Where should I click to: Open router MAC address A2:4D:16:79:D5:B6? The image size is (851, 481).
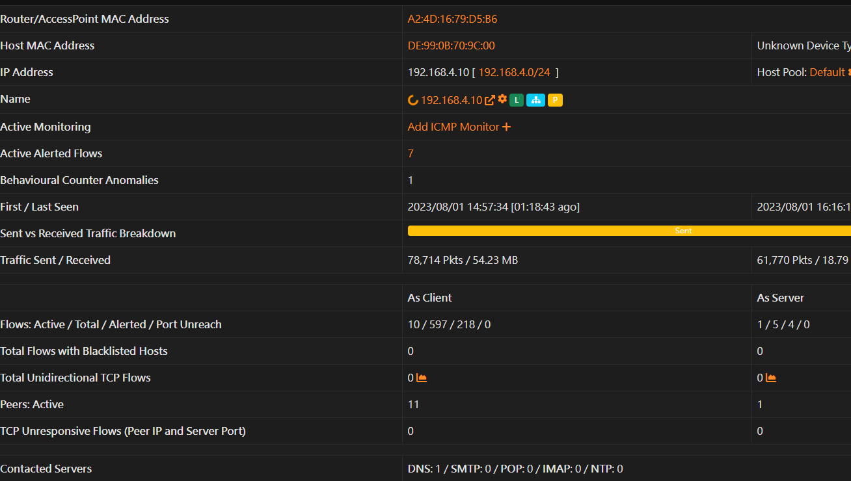452,19
